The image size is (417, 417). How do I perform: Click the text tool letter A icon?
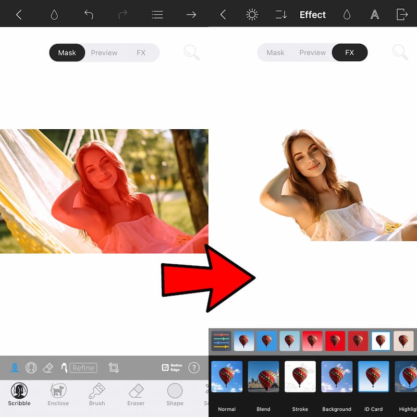[374, 15]
